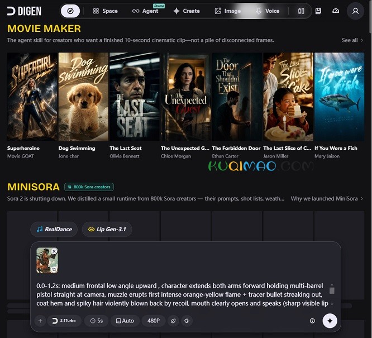Select the Lip Gen-3.1 chip

(107, 229)
